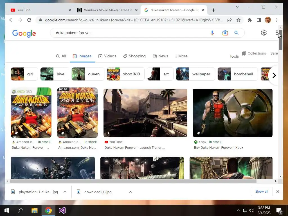Open 'Duke Nukem Forever - Launch Trailer' link
288x216 pixels.
tap(135, 147)
